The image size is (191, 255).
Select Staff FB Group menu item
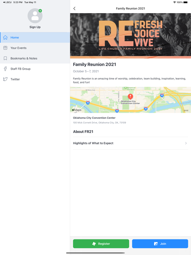click(x=20, y=69)
